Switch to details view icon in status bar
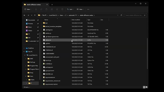This screenshot has height=92, width=164. pyautogui.click(x=144, y=87)
